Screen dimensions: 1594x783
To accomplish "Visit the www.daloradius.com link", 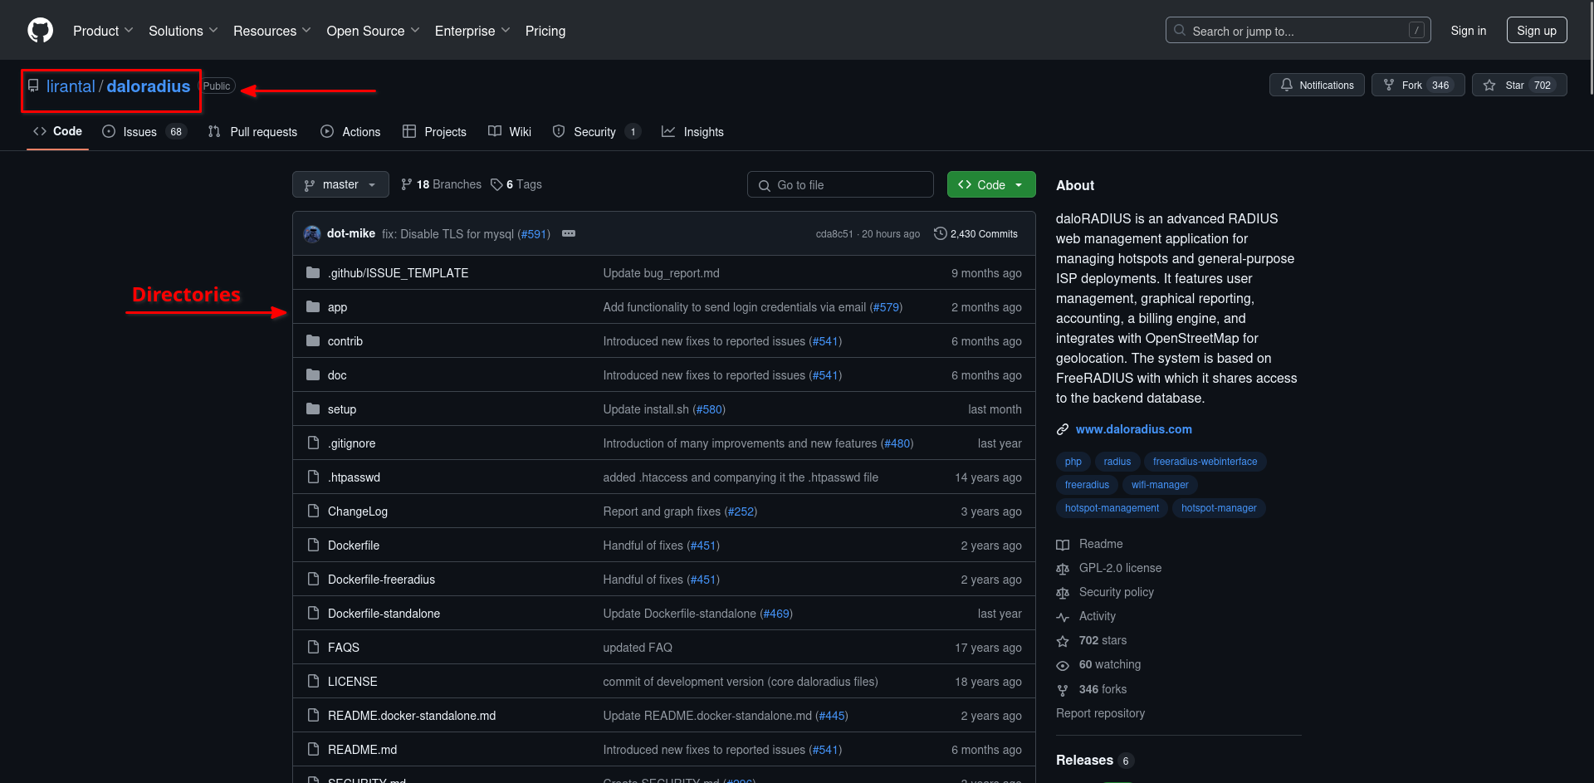I will pos(1134,429).
